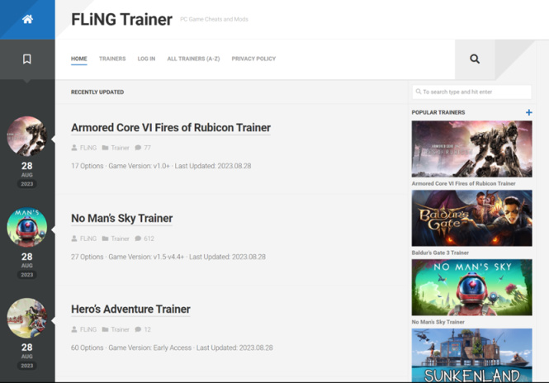Click FLiNG Trainer site title
Viewport: 549px width, 383px height.
(x=121, y=19)
